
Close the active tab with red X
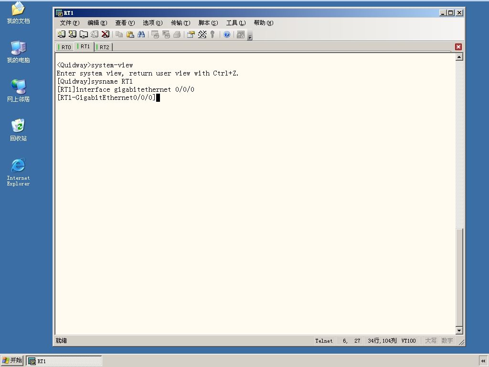tap(458, 47)
